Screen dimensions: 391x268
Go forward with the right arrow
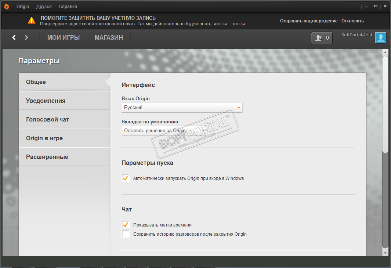26,37
